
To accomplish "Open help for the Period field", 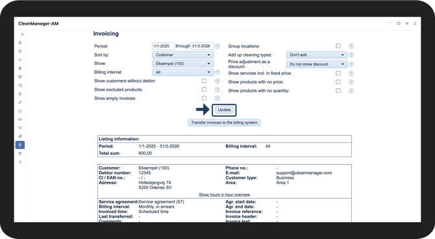I will point(217,46).
